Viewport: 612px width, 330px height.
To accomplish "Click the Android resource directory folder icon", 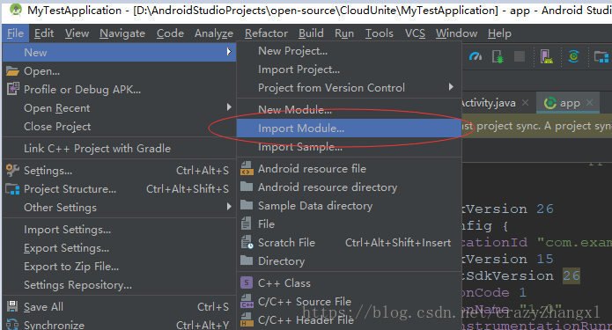I will pyautogui.click(x=247, y=187).
